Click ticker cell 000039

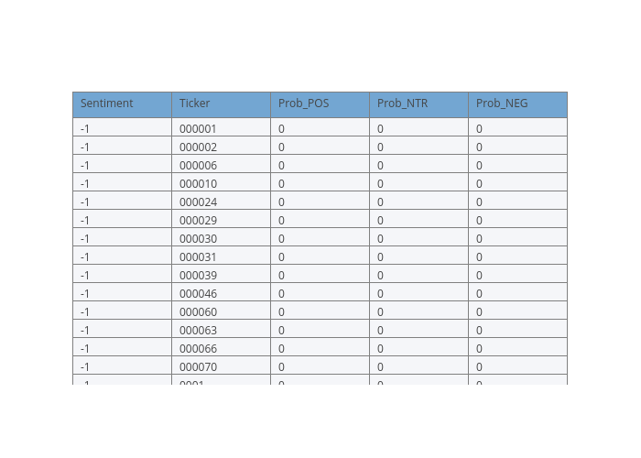pos(198,276)
